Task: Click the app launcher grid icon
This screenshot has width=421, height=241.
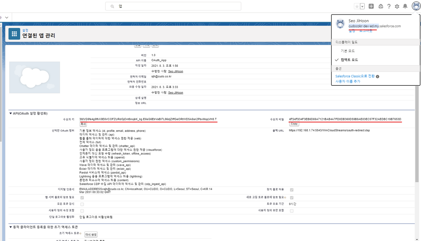Action: pos(14,34)
